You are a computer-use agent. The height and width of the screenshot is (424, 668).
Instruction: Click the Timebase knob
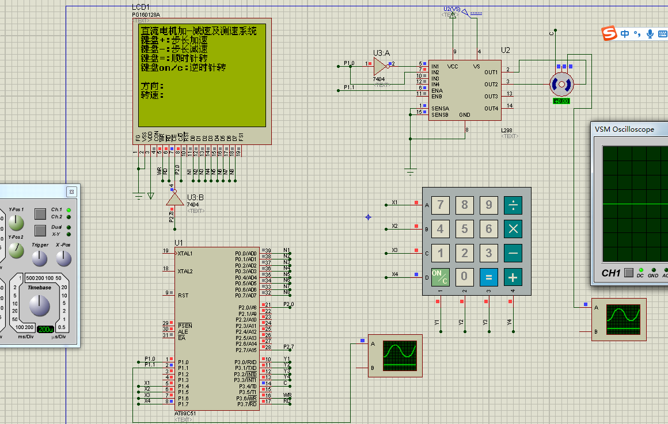39,305
